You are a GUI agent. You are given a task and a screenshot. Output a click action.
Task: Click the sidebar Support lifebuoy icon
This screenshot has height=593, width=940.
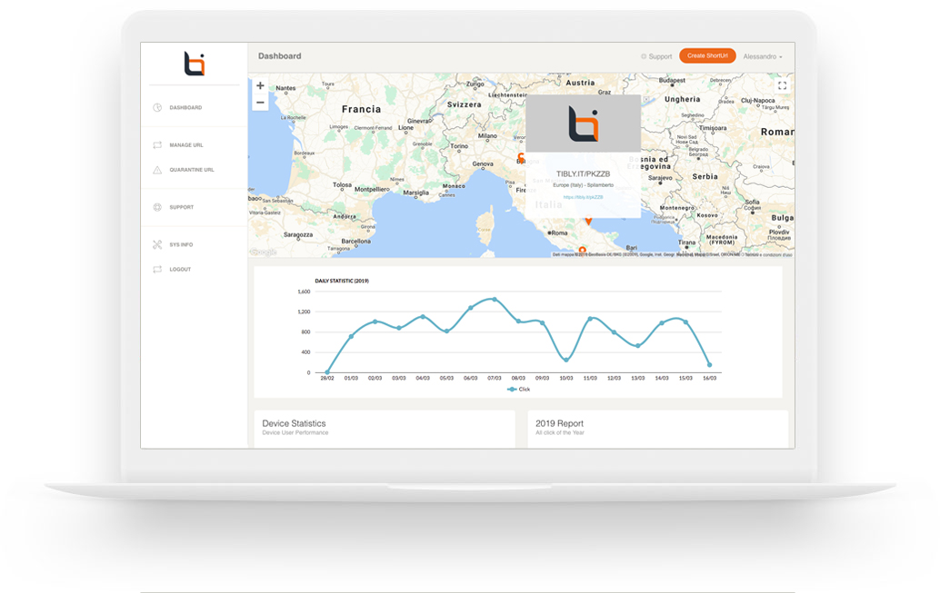click(157, 207)
